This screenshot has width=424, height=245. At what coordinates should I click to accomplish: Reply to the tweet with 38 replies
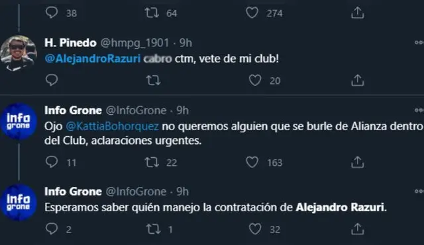point(52,13)
